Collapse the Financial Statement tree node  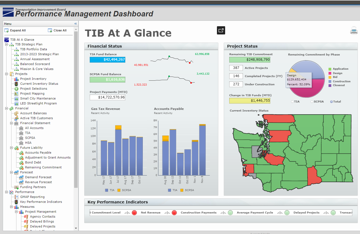(x=11, y=123)
